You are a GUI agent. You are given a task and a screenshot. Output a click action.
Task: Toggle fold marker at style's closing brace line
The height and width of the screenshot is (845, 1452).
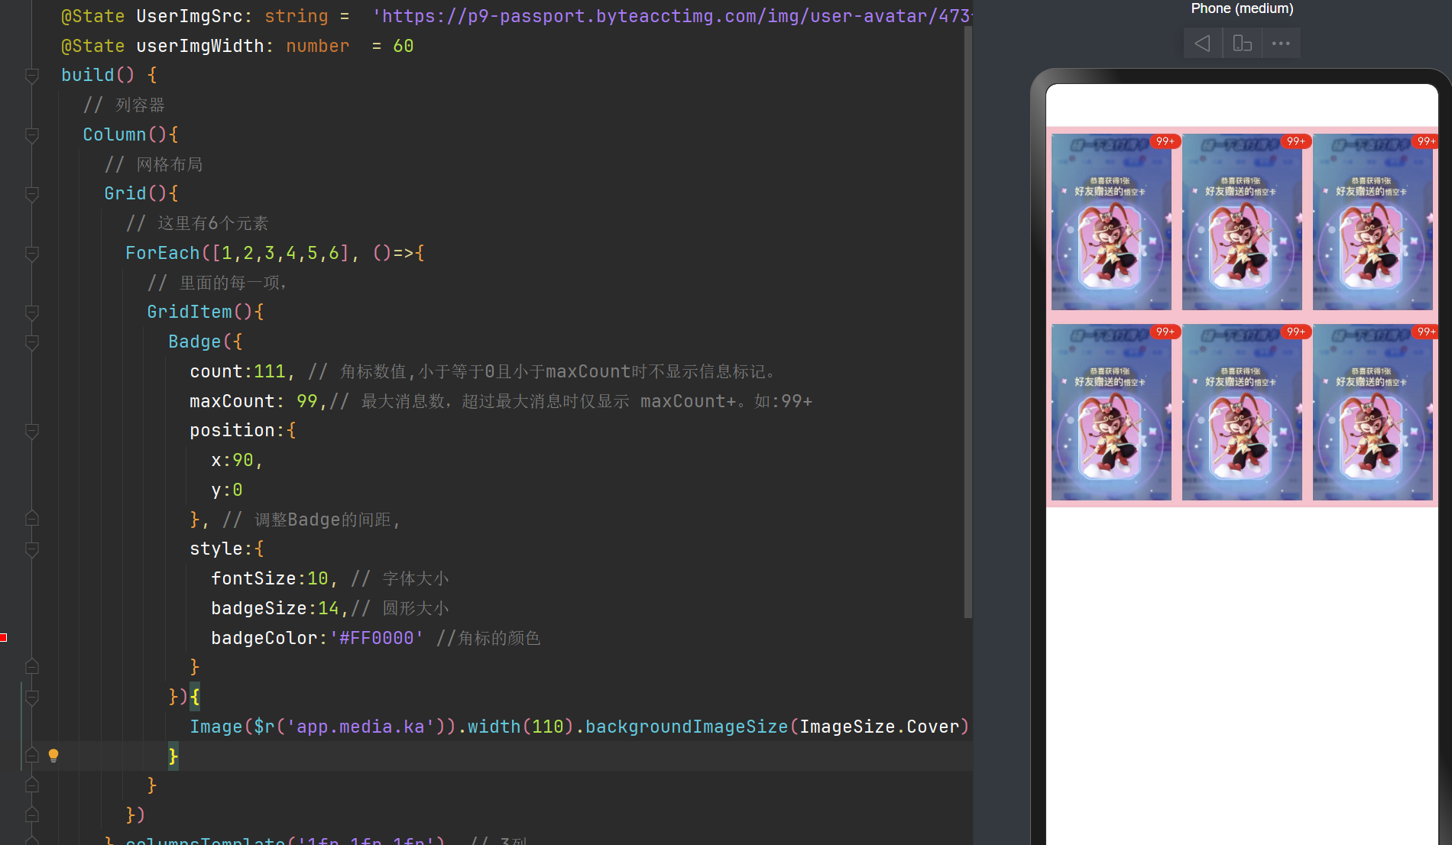(x=32, y=667)
